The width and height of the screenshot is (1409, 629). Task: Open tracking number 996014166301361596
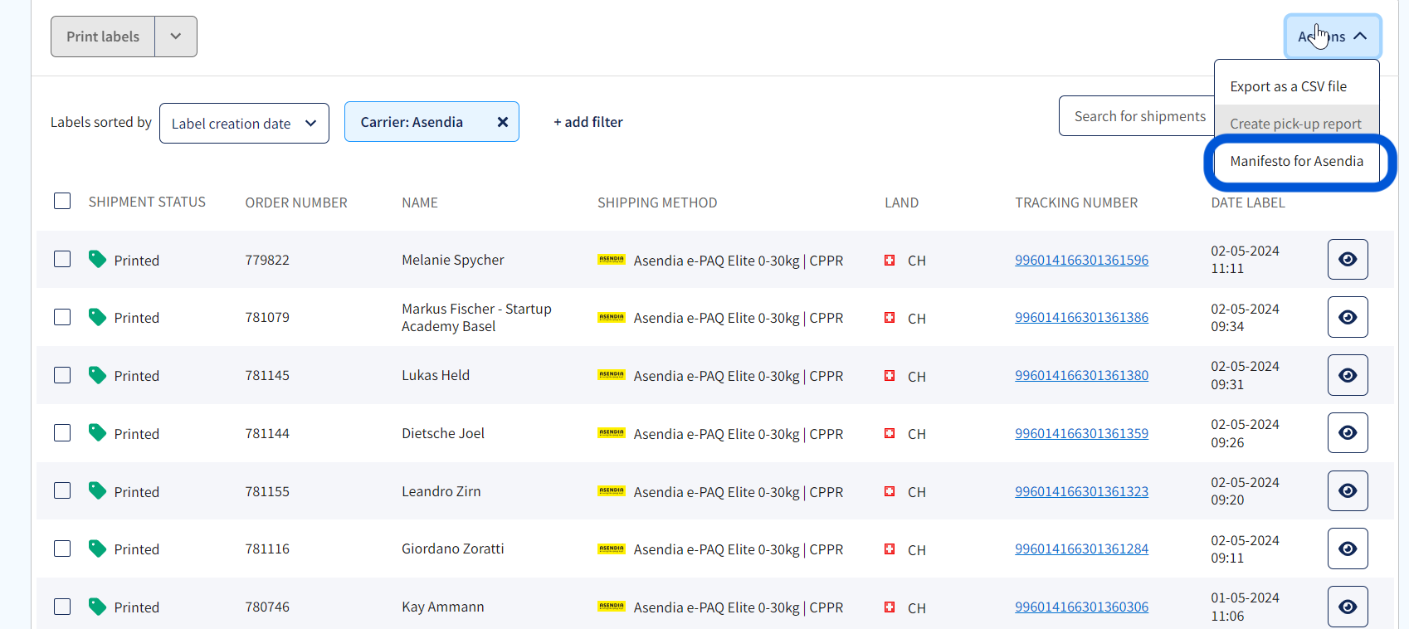click(x=1081, y=260)
